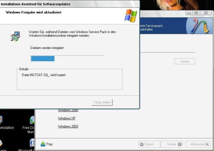This screenshot has width=214, height=151.
Task: Click the Windows flag logo in the assistant
Action: [131, 16]
